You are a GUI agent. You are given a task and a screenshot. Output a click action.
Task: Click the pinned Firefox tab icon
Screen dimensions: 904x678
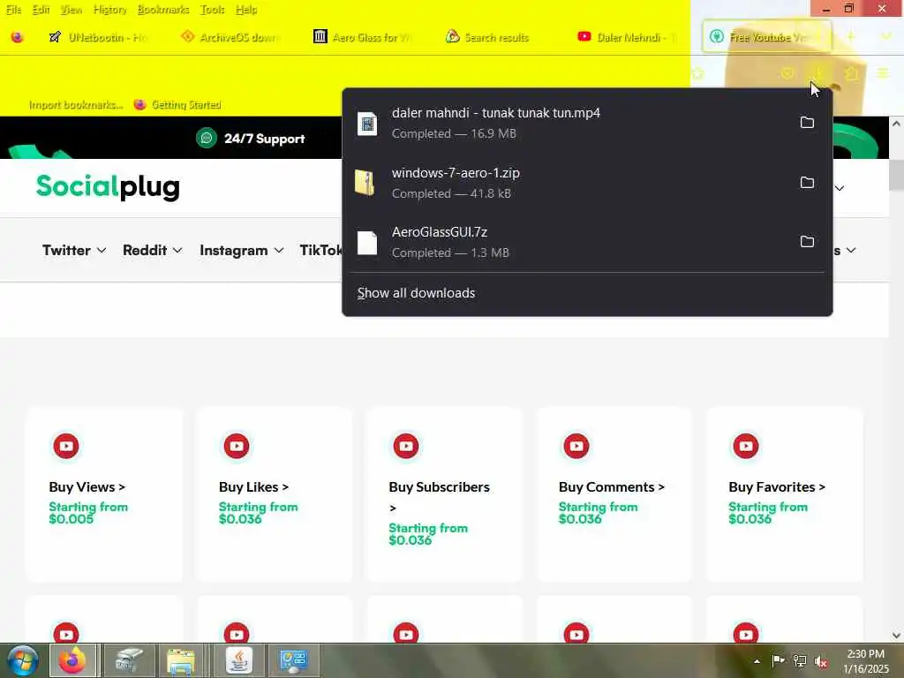tap(18, 37)
